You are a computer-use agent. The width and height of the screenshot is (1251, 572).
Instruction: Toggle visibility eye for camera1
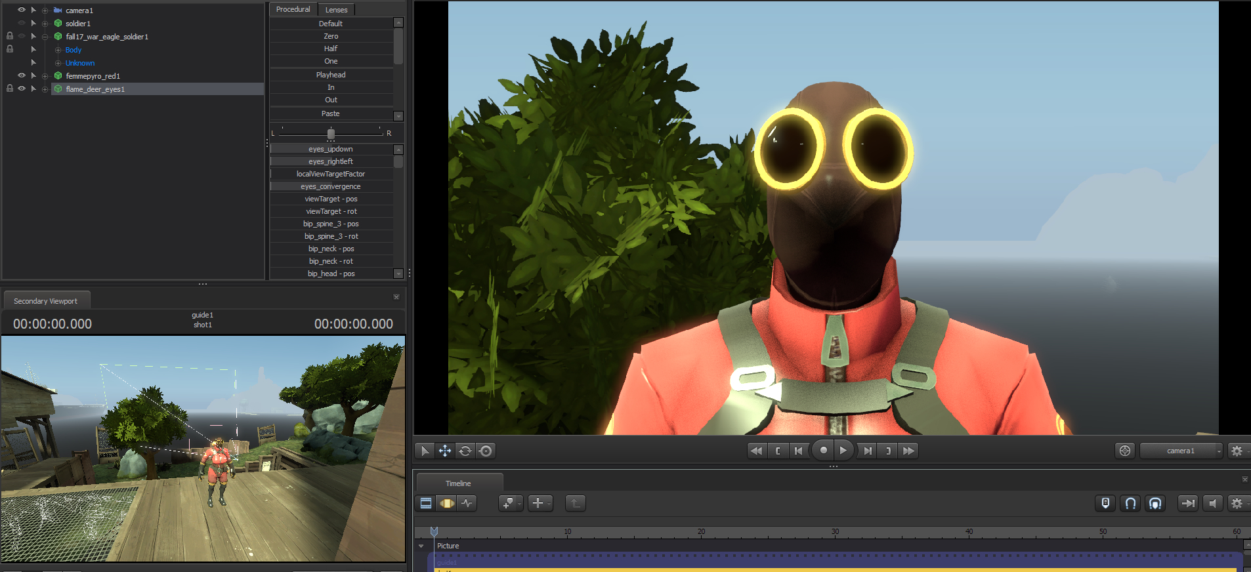(21, 10)
